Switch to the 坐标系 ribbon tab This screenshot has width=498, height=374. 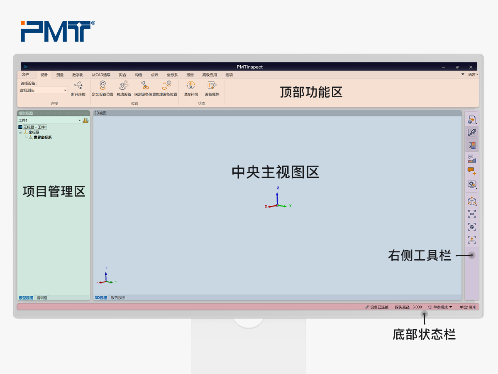(x=172, y=75)
